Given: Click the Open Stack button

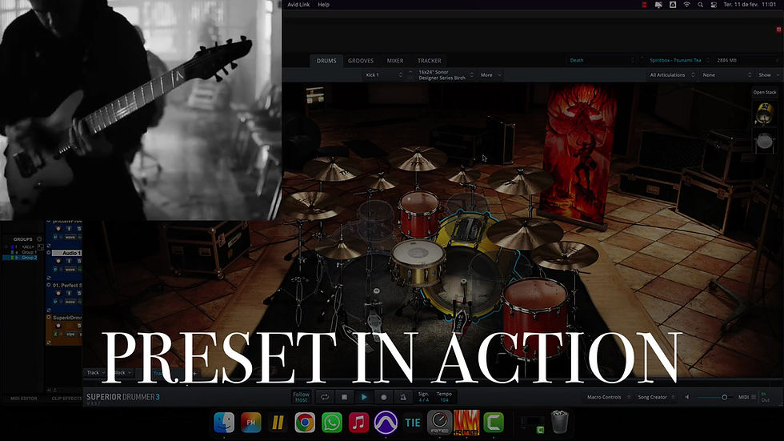Looking at the screenshot, I should click(x=765, y=93).
